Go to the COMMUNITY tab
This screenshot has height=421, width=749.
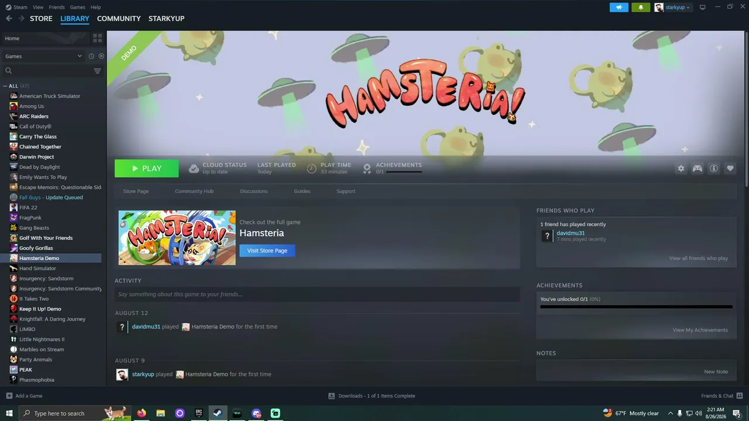pos(119,19)
